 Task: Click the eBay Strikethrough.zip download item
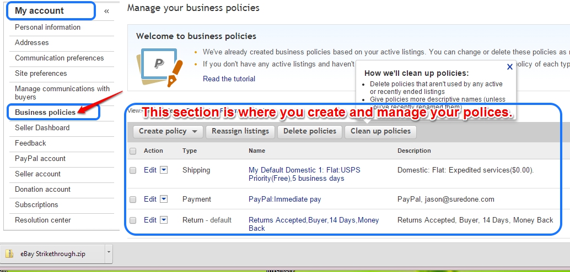[53, 254]
